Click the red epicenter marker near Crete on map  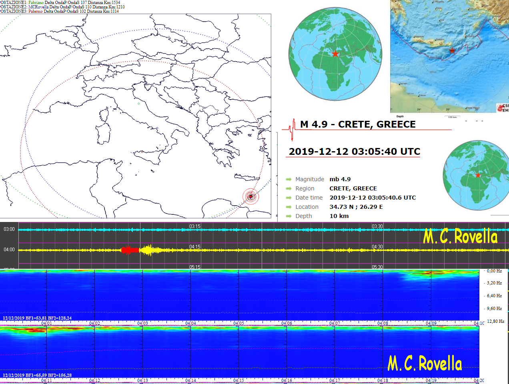coord(251,196)
